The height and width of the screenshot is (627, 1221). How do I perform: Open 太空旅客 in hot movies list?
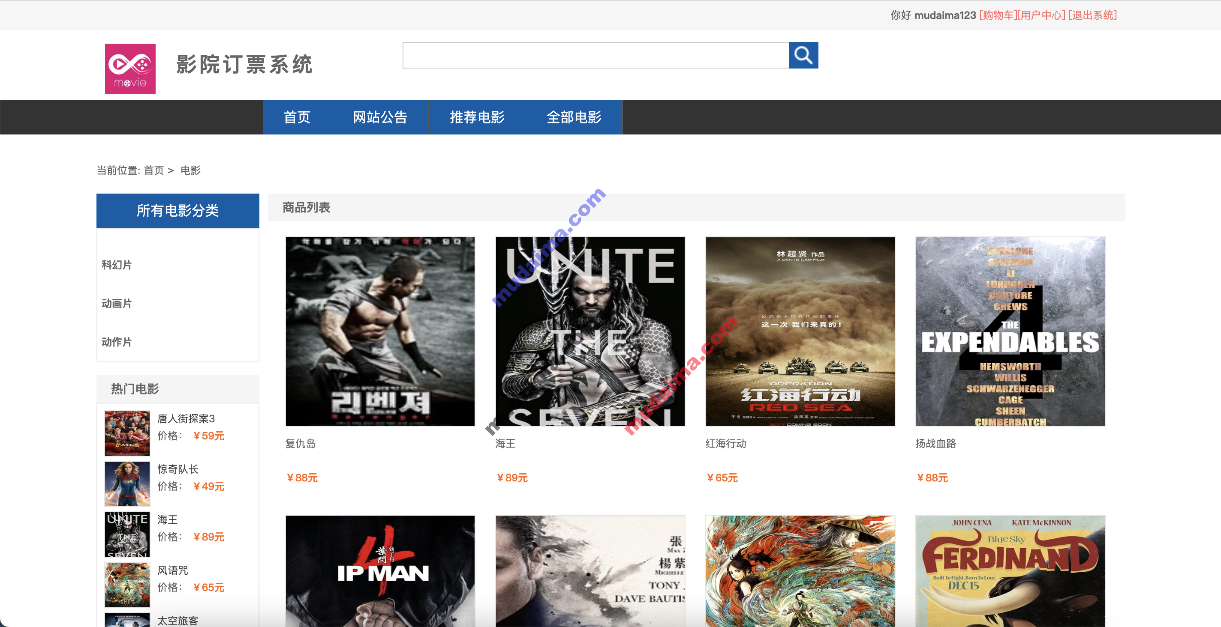pyautogui.click(x=178, y=621)
